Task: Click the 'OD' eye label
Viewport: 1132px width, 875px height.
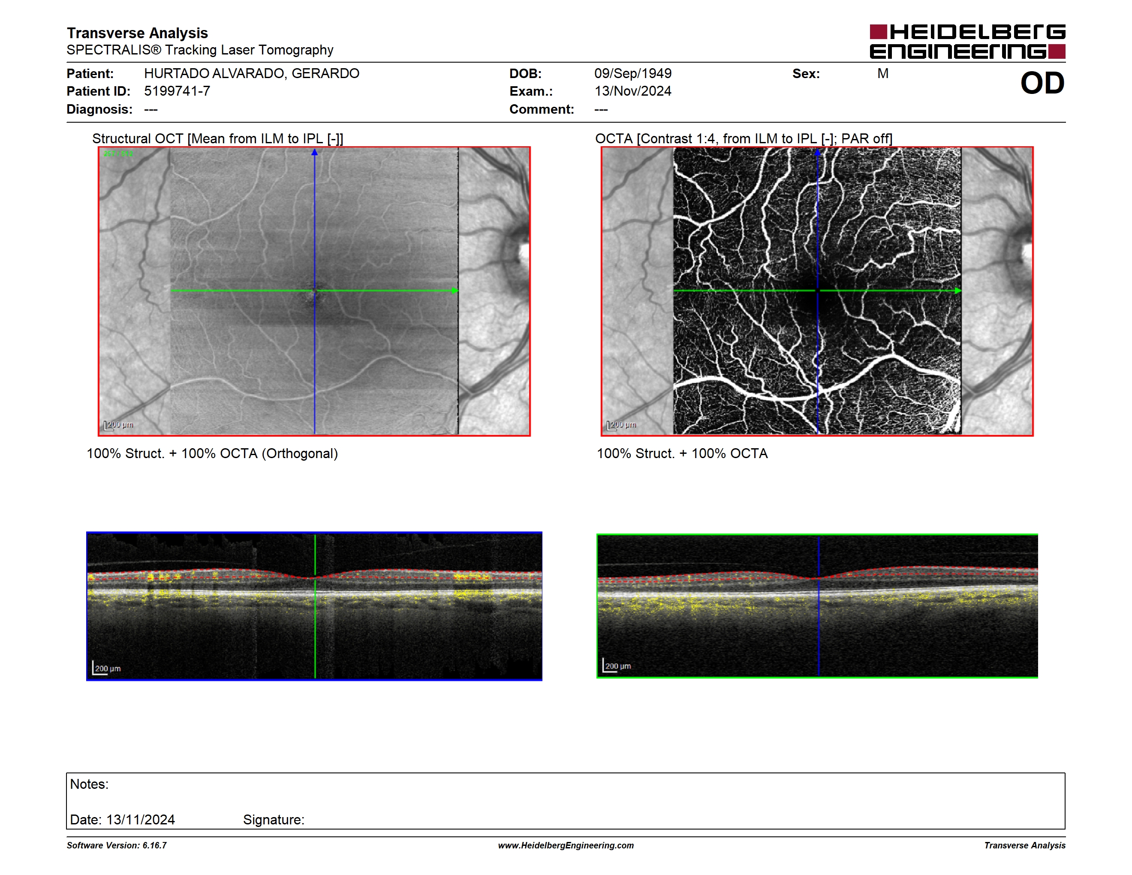Action: (x=1042, y=83)
